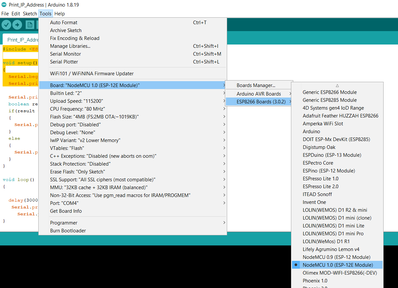Screen dimensions: 398x288
Task: Select Amperka WiFi Slot board
Action: pos(337,124)
